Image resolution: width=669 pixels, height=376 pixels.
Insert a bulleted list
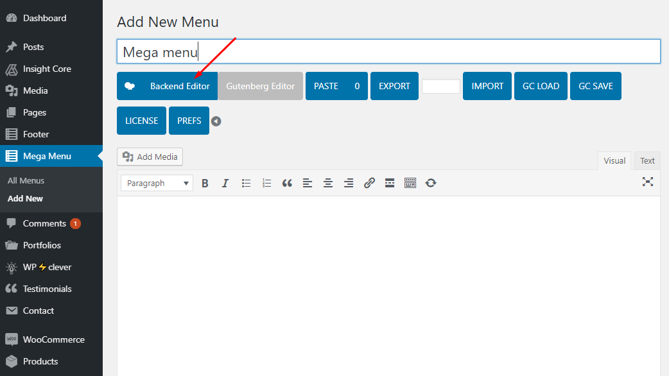point(246,184)
